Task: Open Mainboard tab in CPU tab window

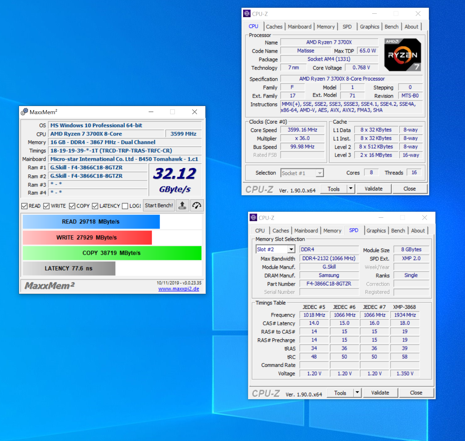Action: click(x=300, y=27)
